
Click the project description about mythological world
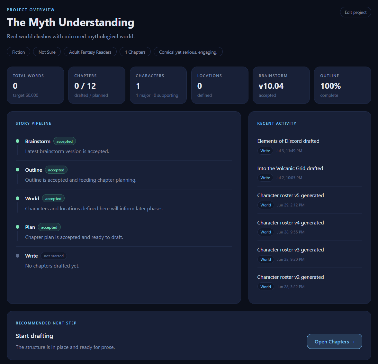pos(71,36)
